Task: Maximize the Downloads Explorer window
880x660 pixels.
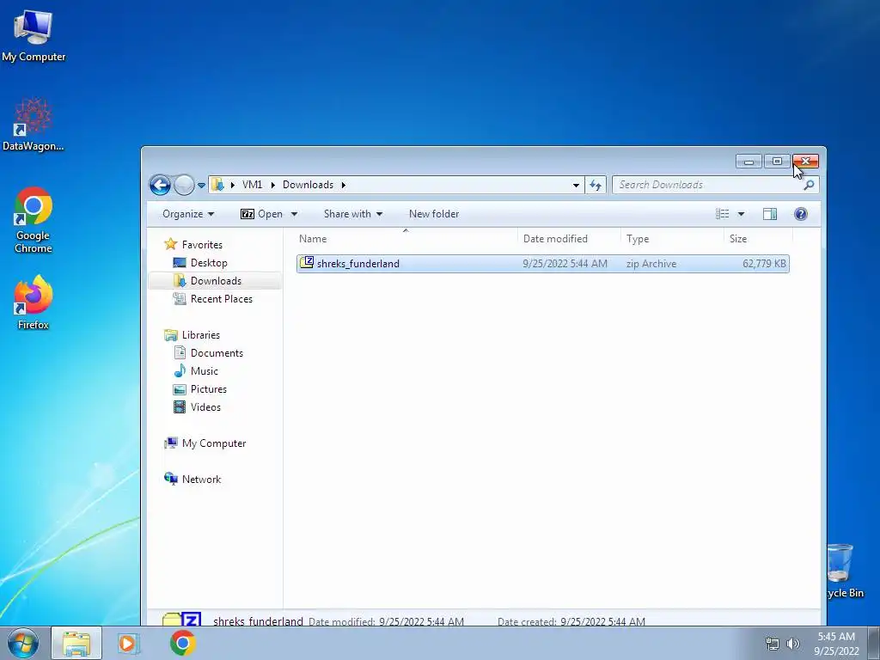Action: coord(777,162)
